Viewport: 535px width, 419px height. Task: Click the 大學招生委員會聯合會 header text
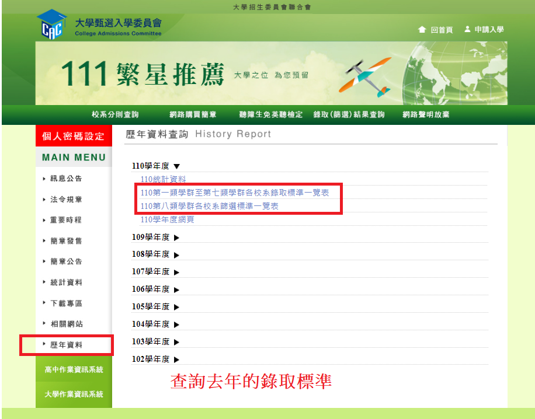pyautogui.click(x=272, y=7)
